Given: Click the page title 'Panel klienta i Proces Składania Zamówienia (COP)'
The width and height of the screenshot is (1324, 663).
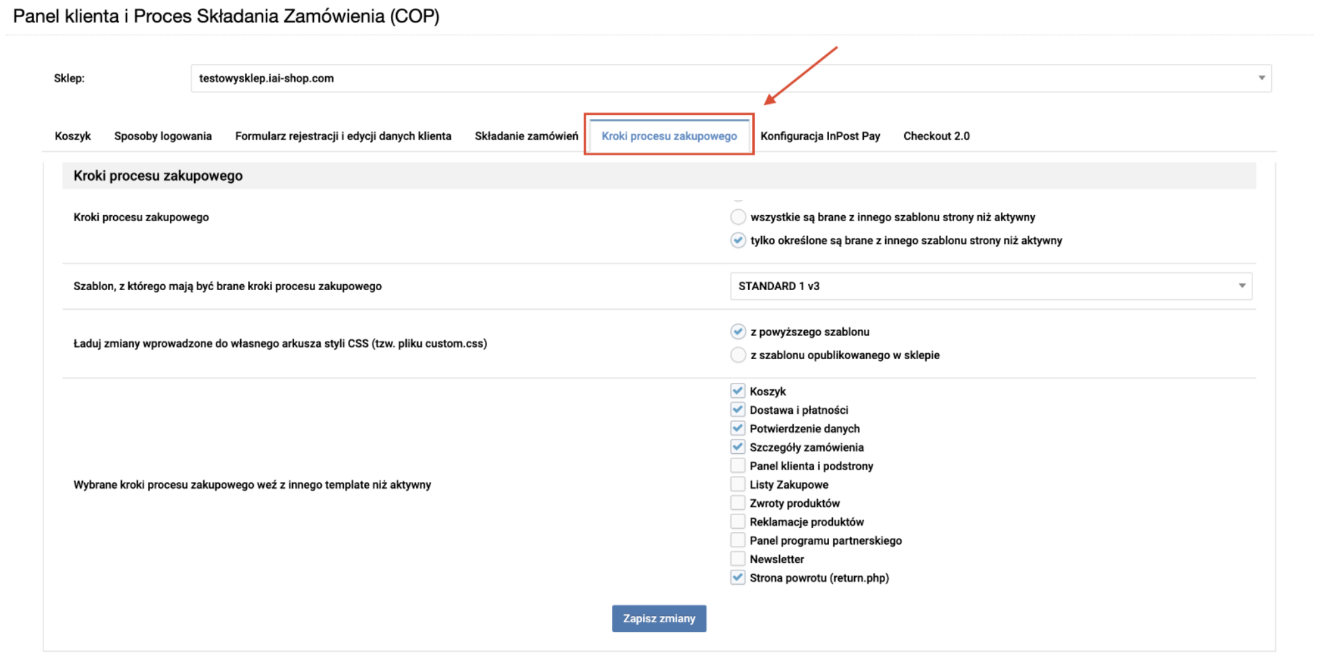Looking at the screenshot, I should [226, 16].
